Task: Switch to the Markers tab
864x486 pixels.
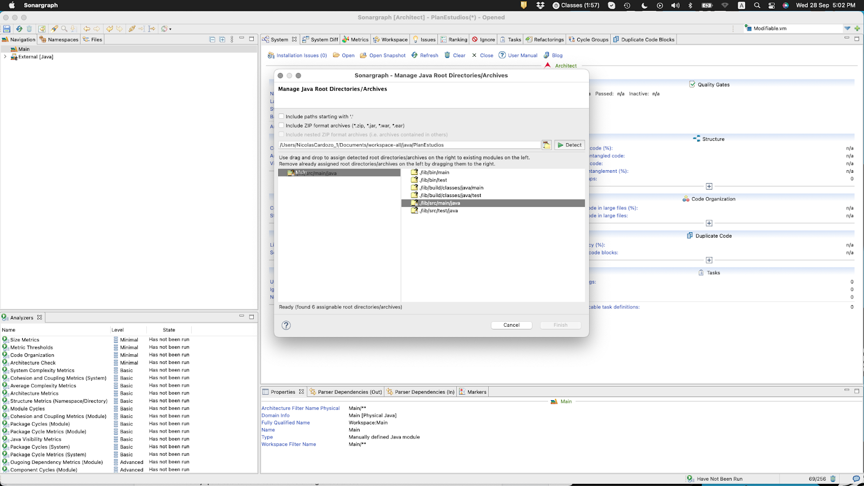Action: click(x=473, y=392)
